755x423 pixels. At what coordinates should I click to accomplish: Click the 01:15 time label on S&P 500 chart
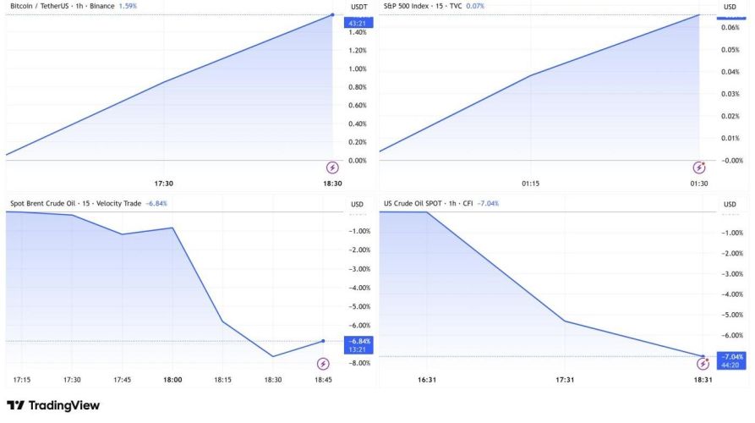pos(531,184)
